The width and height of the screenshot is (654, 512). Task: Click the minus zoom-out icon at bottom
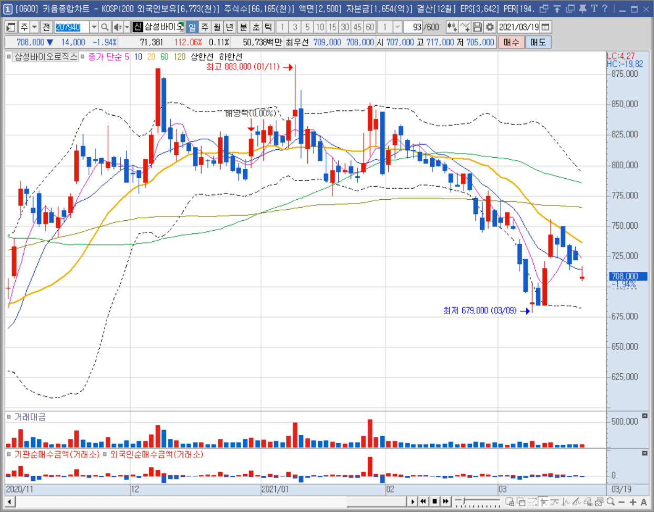(x=621, y=502)
